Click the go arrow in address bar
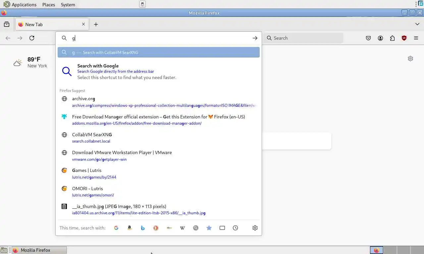424x254 pixels. click(255, 38)
